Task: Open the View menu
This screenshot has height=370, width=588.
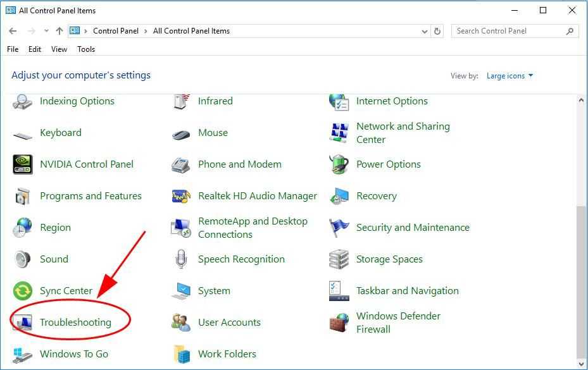Action: pos(59,49)
